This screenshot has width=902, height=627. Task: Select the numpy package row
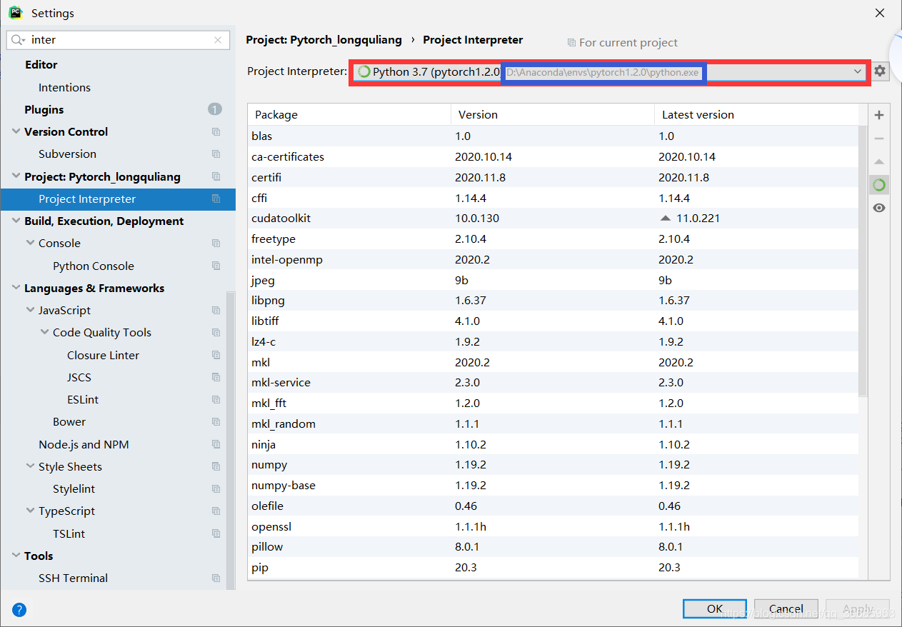[553, 465]
